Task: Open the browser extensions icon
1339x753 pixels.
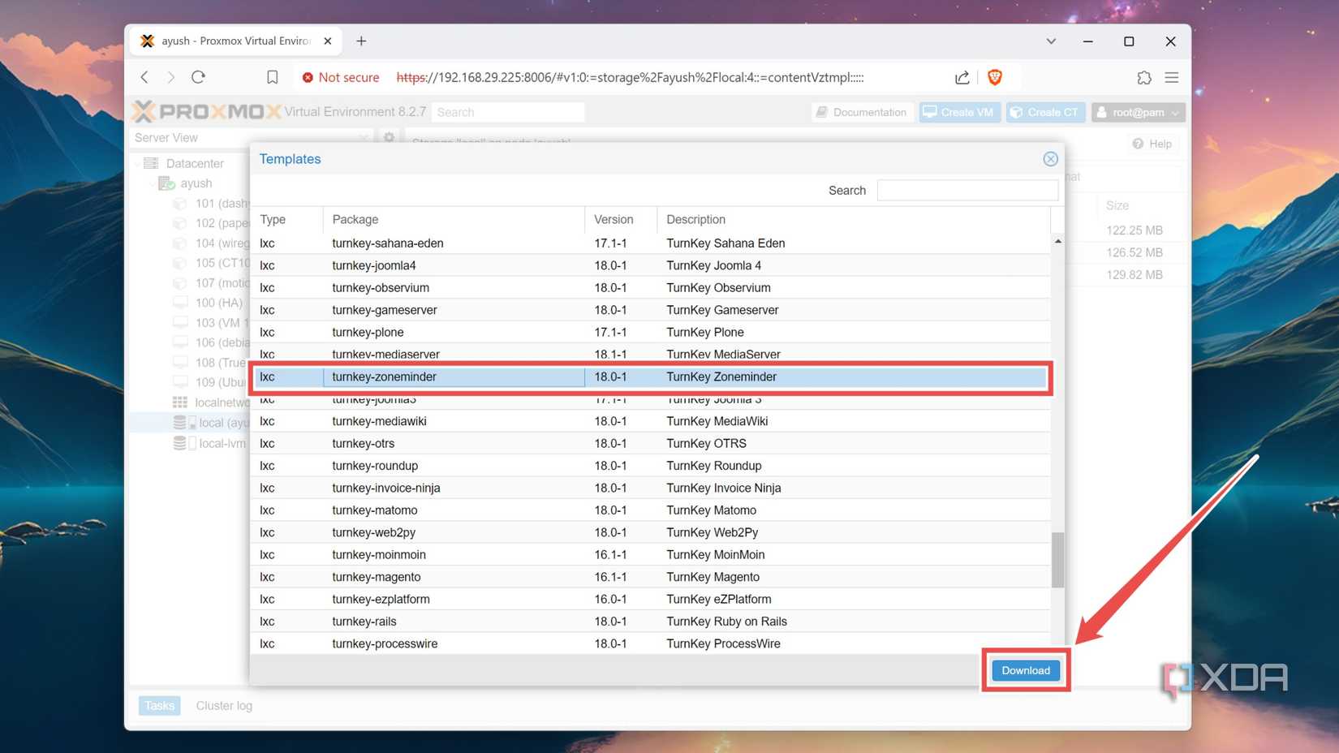Action: [1144, 77]
